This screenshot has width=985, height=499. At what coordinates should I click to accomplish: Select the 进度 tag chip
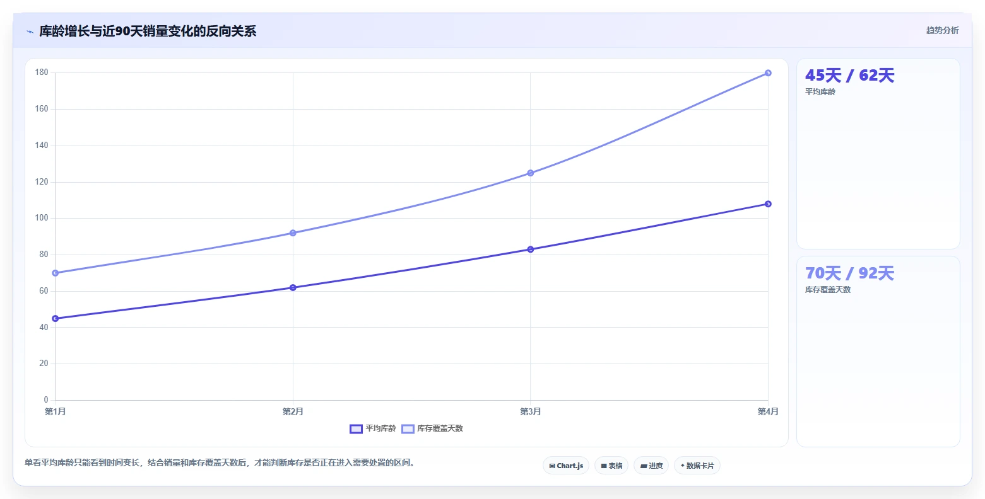pos(651,466)
